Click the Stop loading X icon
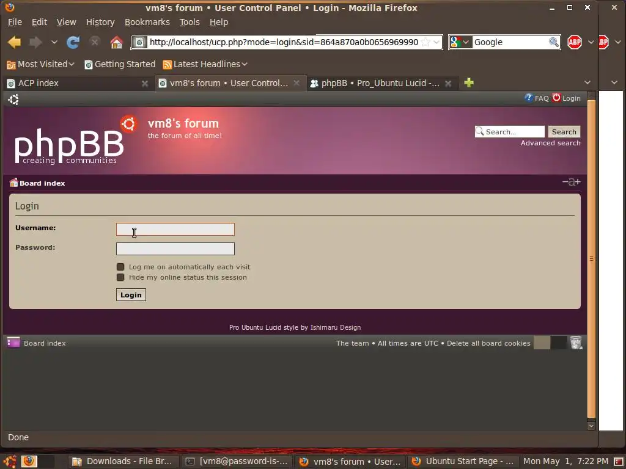626x469 pixels. (95, 42)
